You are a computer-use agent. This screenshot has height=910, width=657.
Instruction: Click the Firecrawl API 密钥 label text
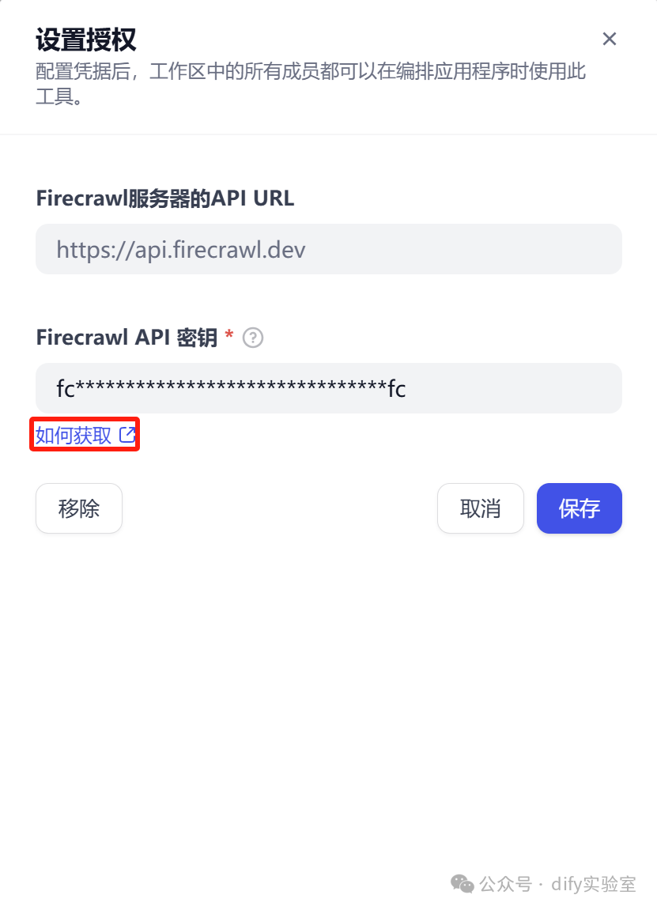[x=126, y=337]
